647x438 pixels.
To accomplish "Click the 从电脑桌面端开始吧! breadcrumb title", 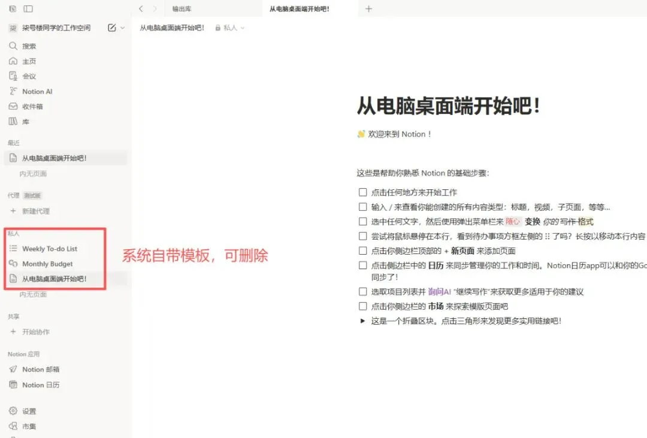I will [x=172, y=28].
